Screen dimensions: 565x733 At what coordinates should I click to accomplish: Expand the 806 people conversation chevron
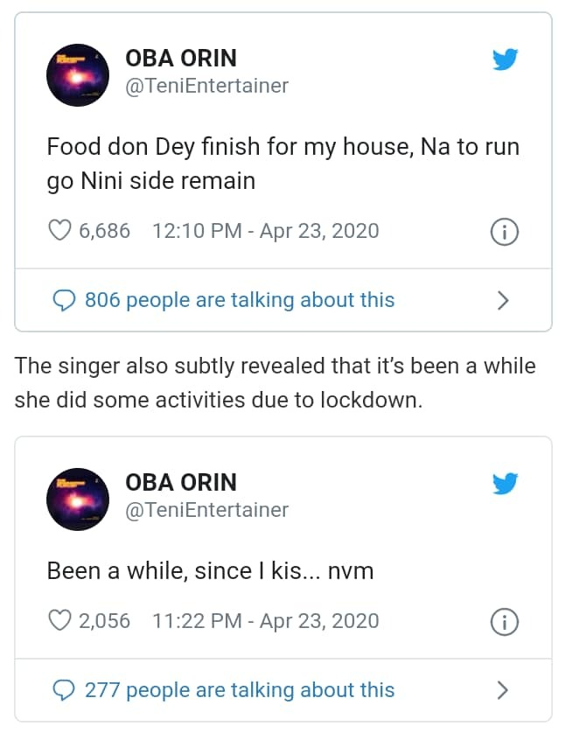pyautogui.click(x=503, y=300)
